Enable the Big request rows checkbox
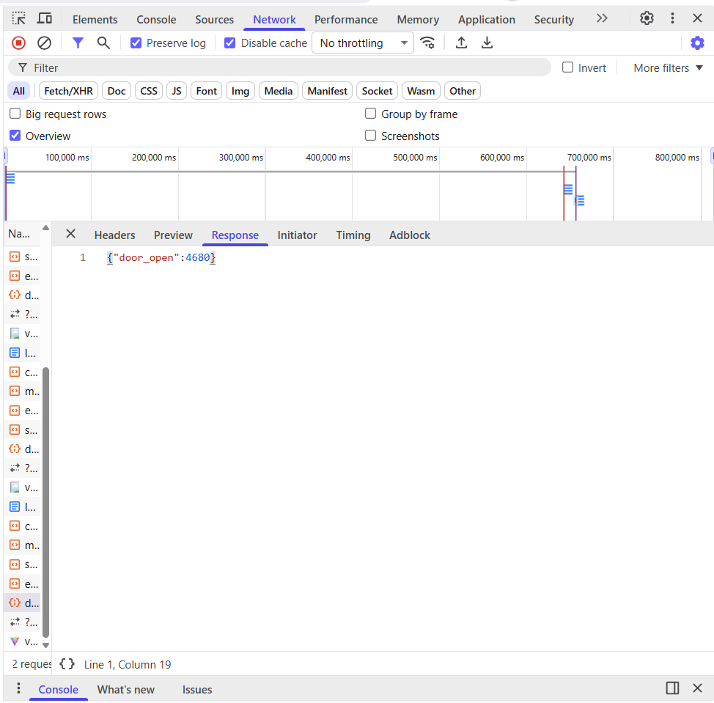The width and height of the screenshot is (714, 703). 15,114
